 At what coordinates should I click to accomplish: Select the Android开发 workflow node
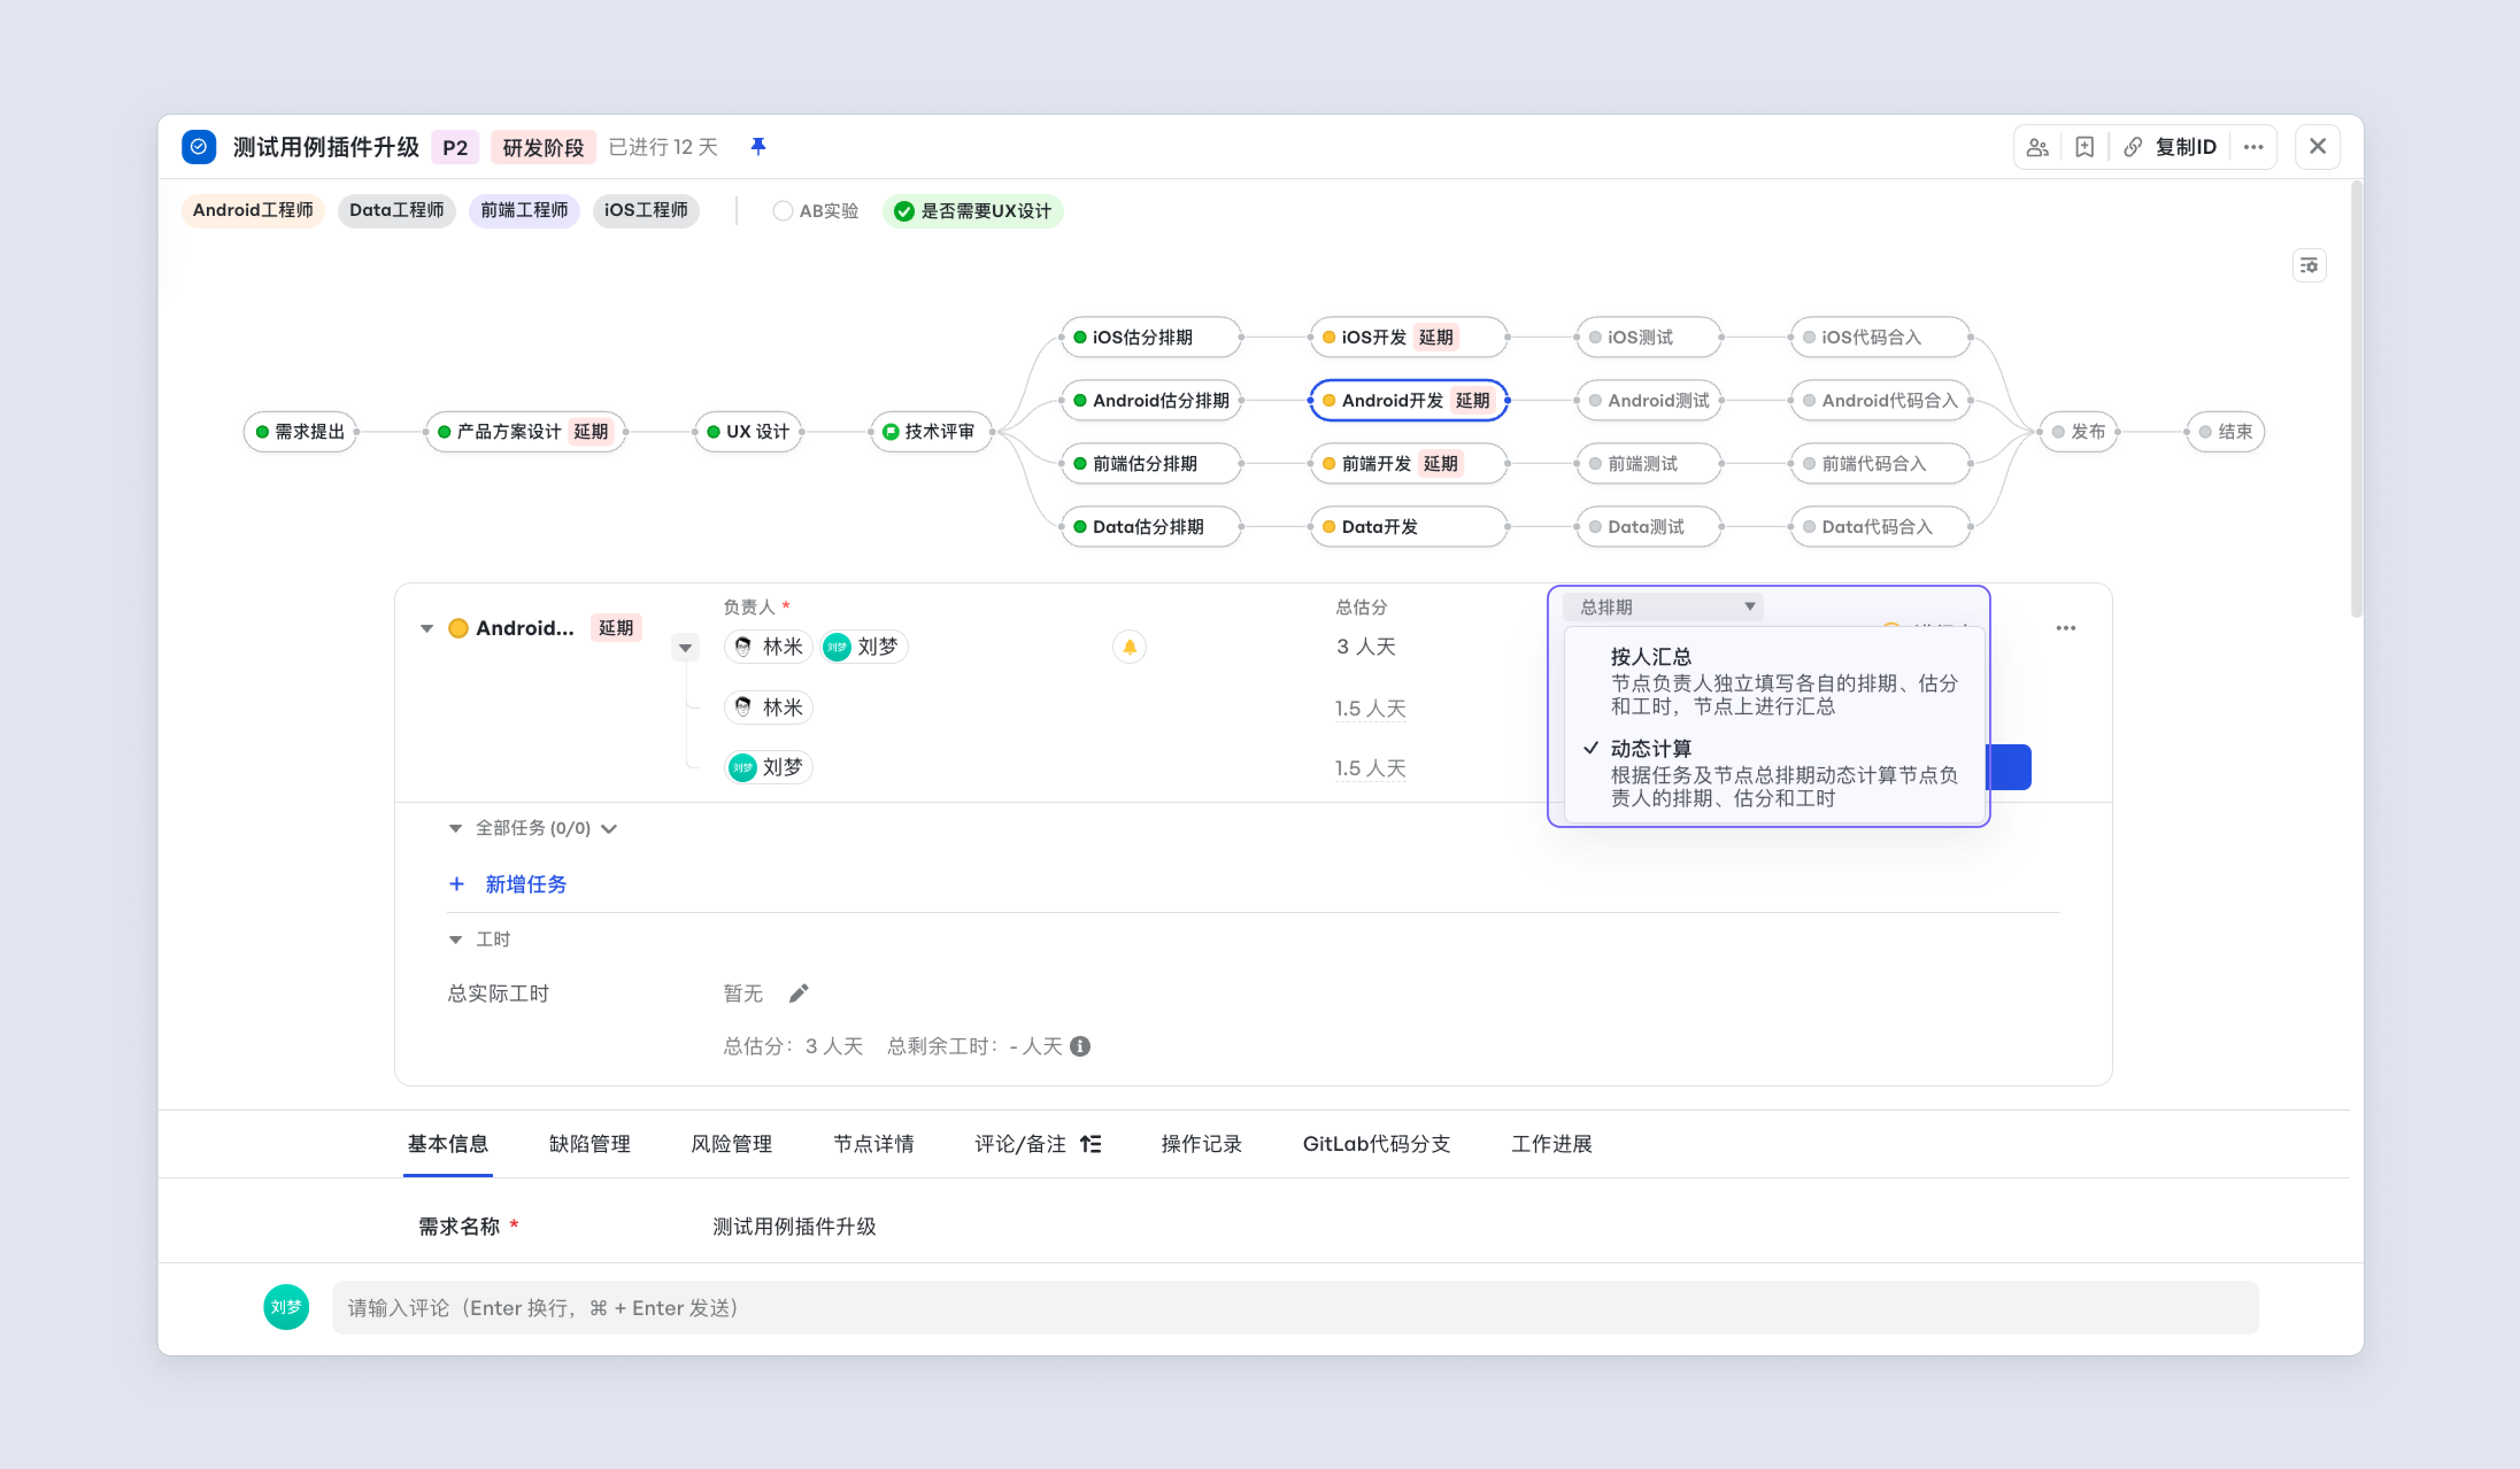tap(1408, 401)
